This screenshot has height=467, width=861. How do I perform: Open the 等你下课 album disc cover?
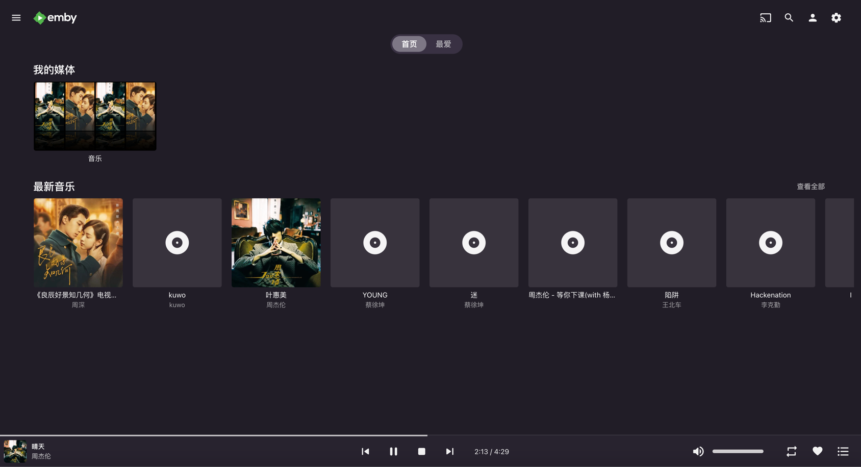[573, 243]
